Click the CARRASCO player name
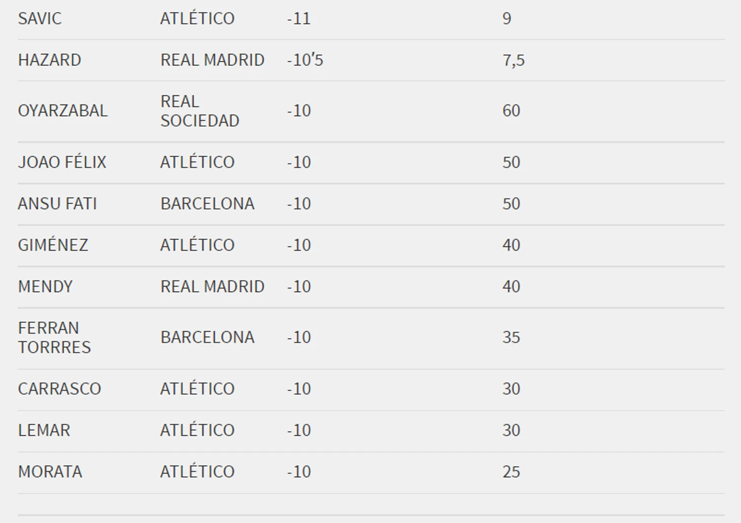 [59, 389]
